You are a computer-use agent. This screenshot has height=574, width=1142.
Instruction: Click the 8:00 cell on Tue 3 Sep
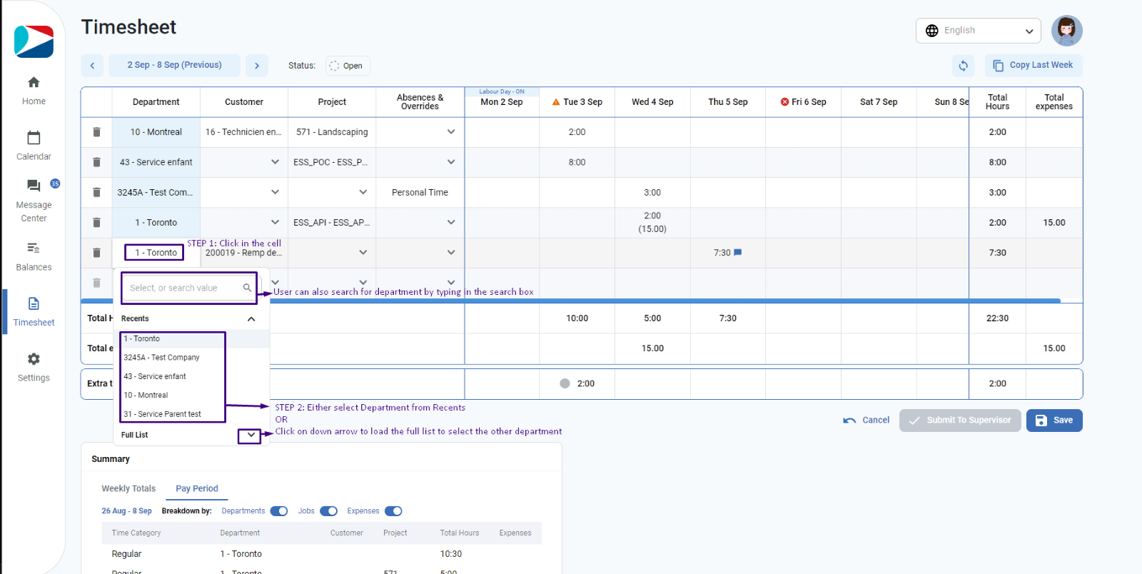(577, 162)
